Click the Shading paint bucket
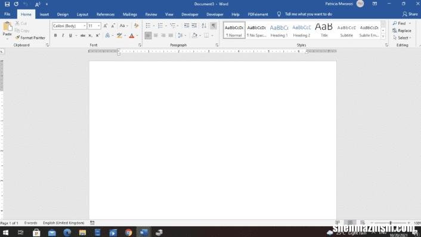 194,35
